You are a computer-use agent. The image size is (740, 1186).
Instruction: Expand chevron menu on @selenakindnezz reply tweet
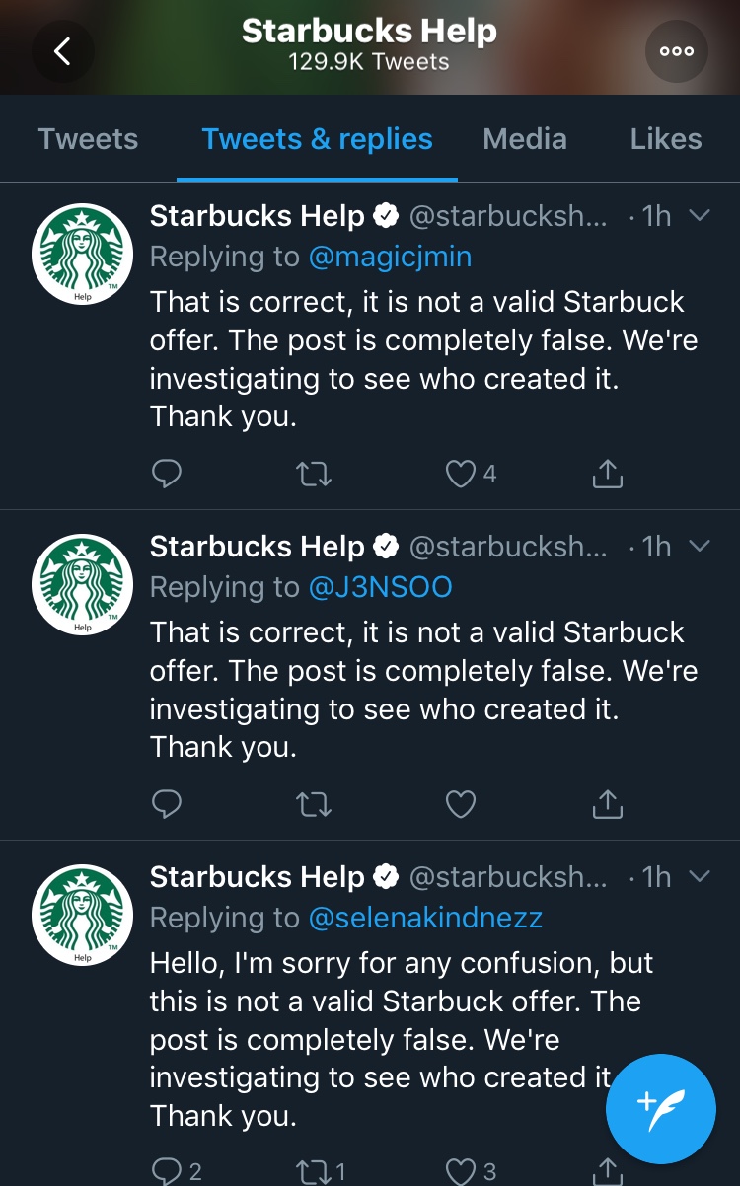coord(699,876)
